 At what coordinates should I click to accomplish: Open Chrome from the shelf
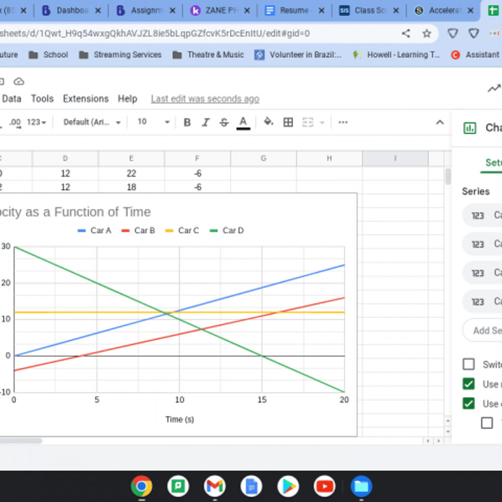pyautogui.click(x=142, y=486)
